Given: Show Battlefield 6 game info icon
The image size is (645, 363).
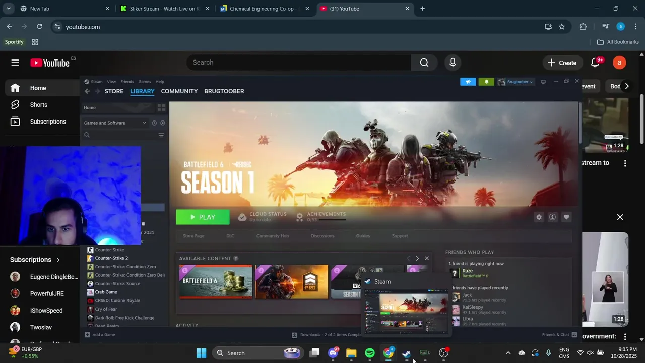Looking at the screenshot, I should 552,217.
